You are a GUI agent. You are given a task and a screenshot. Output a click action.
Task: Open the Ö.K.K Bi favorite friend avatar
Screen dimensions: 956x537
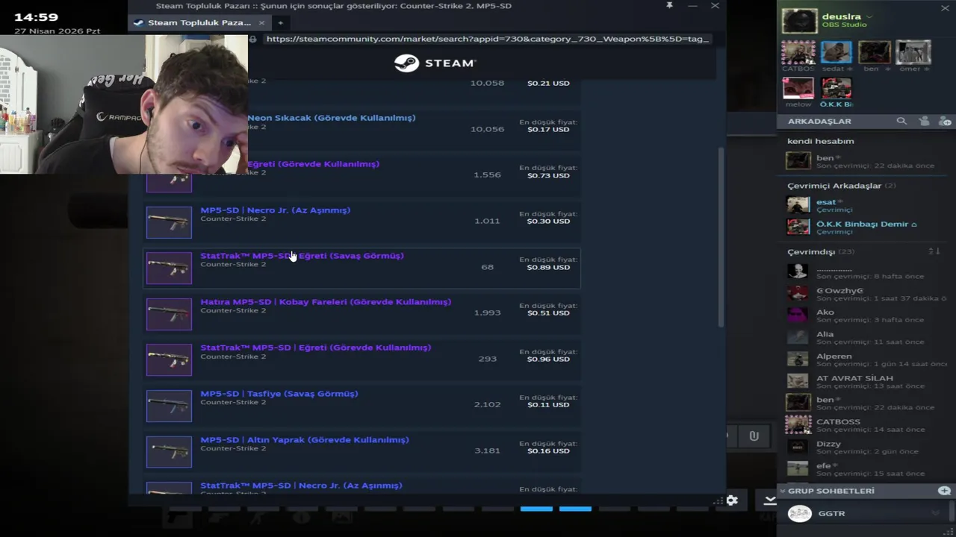tap(836, 88)
